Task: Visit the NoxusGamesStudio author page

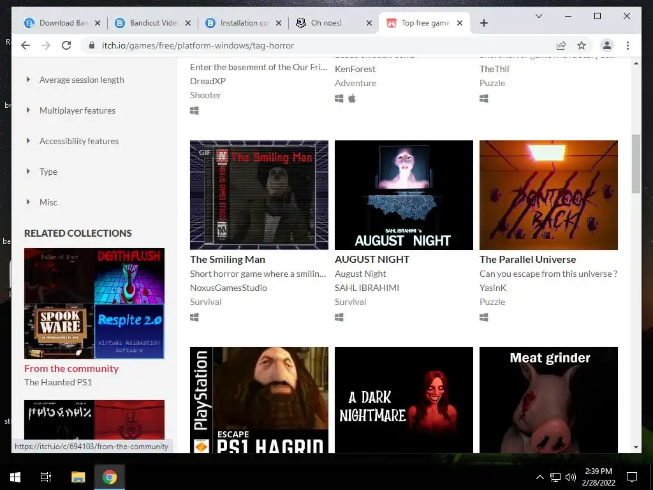Action: click(x=228, y=288)
